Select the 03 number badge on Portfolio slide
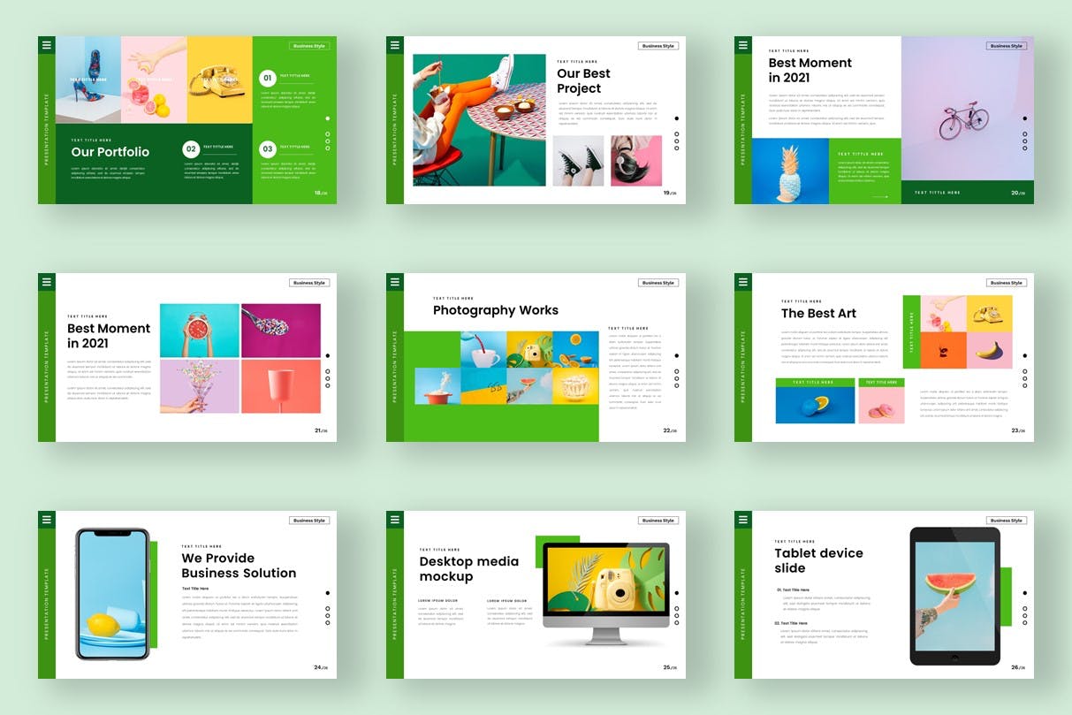Viewport: 1072px width, 715px height. 267,149
